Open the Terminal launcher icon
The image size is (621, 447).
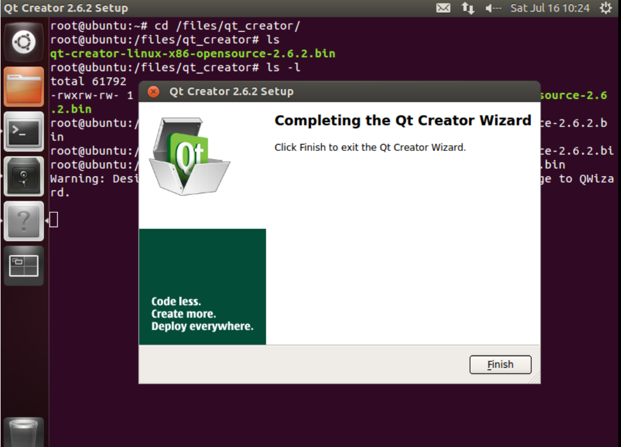[24, 131]
